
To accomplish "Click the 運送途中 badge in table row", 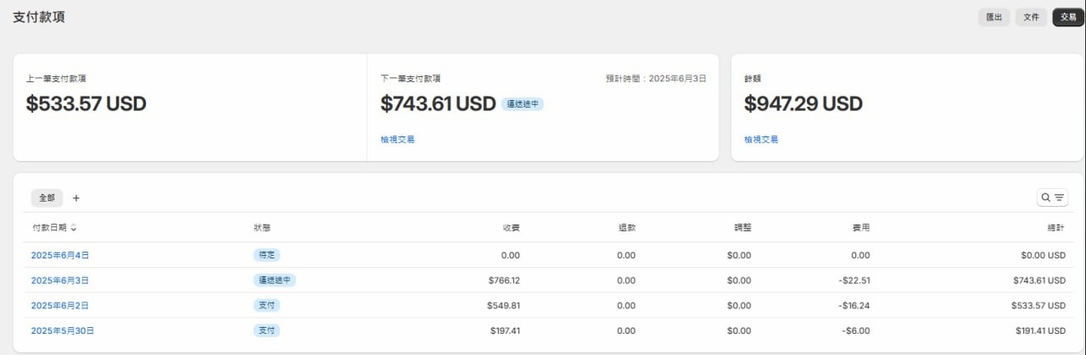I will coord(275,280).
